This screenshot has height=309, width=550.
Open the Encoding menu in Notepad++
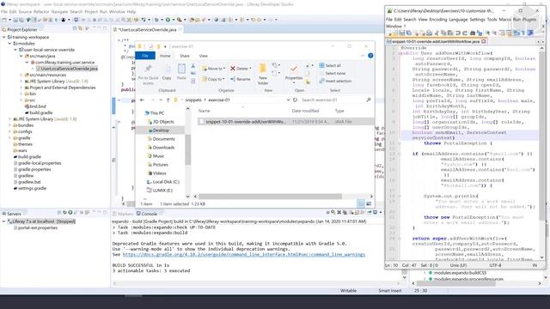click(x=438, y=20)
